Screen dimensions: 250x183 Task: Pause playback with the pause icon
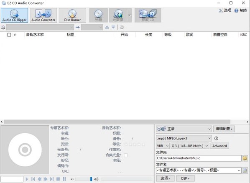click(64, 179)
